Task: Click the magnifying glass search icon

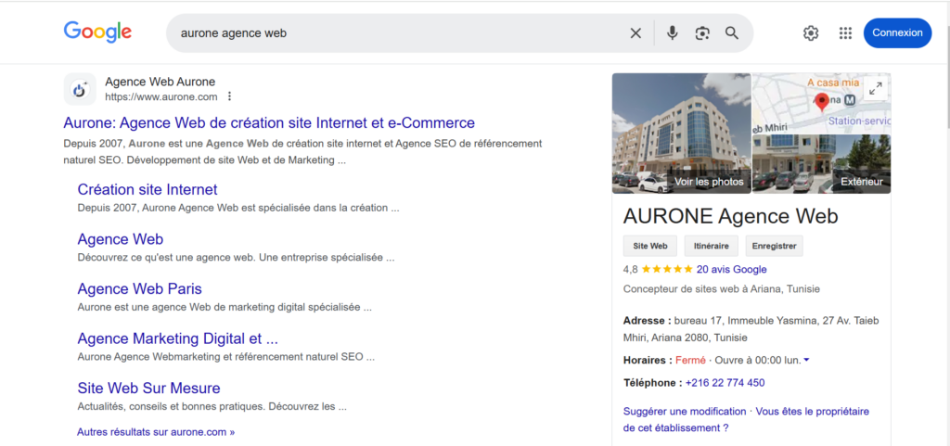Action: [732, 33]
